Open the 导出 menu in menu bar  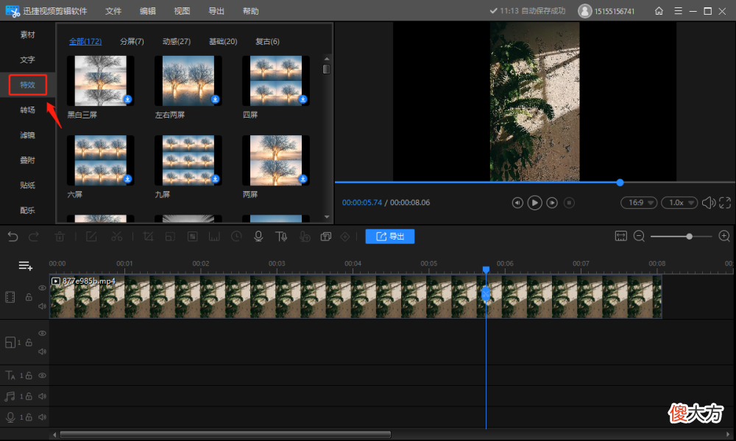point(216,11)
